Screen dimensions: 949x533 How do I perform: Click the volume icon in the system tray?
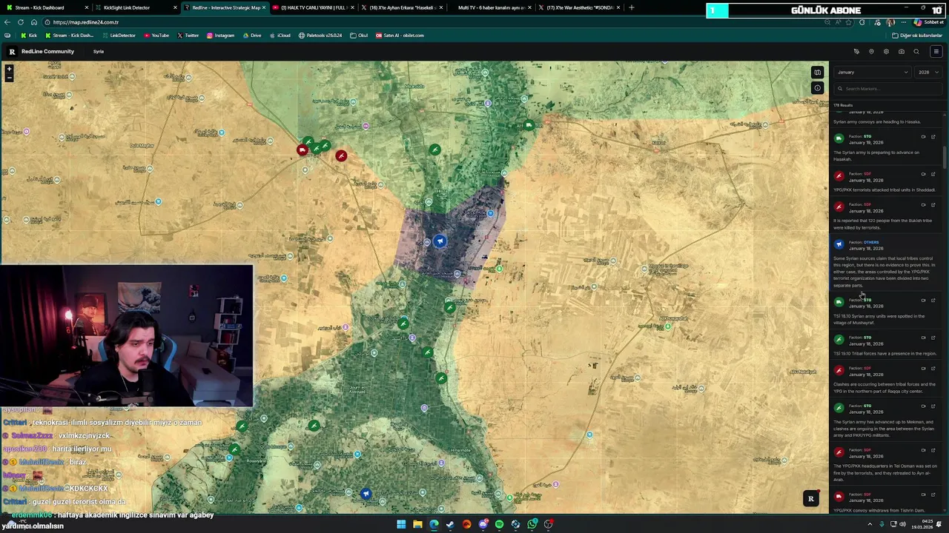(902, 524)
